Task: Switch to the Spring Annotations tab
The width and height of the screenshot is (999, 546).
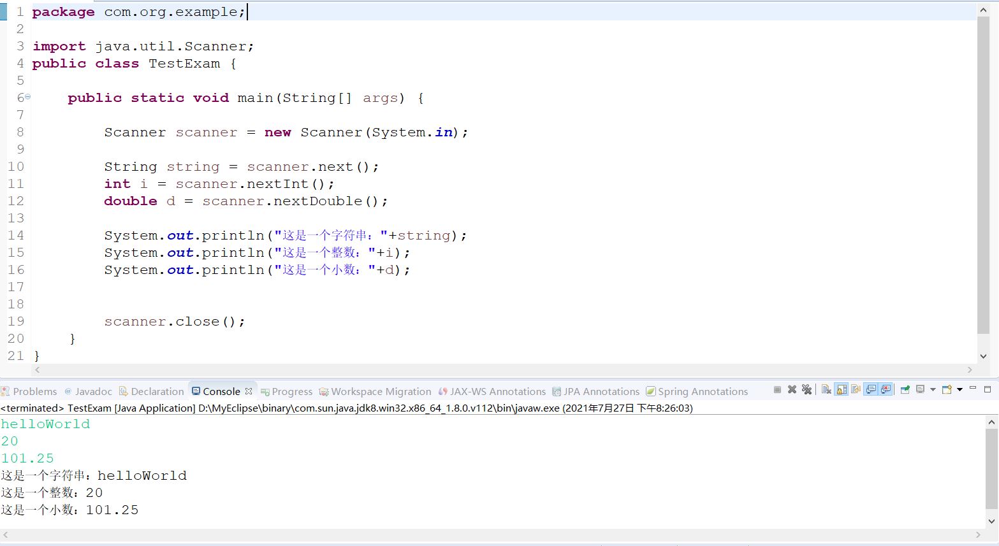Action: tap(702, 391)
